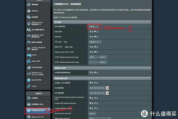The image size is (178, 119).
Task: Open the WAN 联机类型 PPPoE dropdown
Action: (94, 27)
